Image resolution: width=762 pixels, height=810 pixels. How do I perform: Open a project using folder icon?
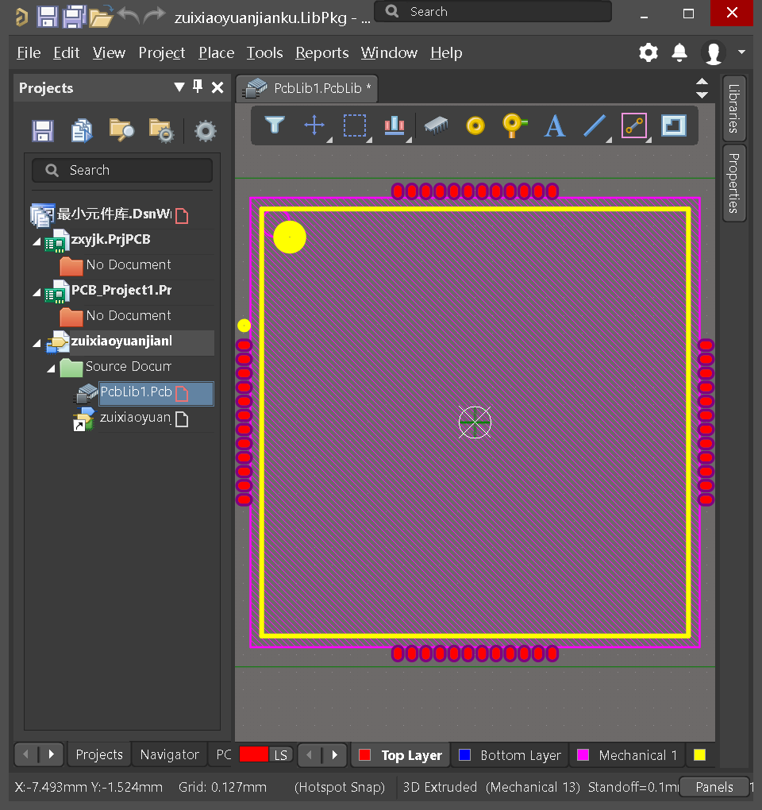point(101,17)
